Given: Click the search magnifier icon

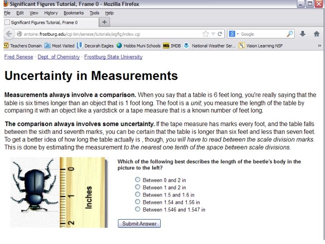Looking at the screenshot, I should pyautogui.click(x=290, y=34).
